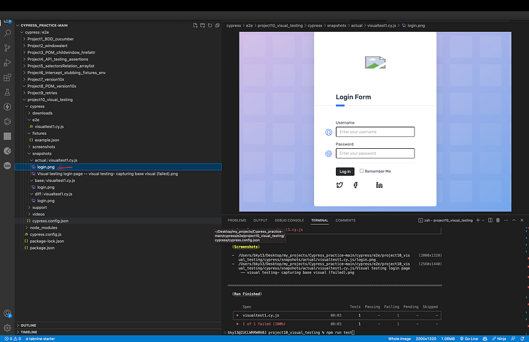
Task: Expand the OUTLINE section
Action: (28, 325)
